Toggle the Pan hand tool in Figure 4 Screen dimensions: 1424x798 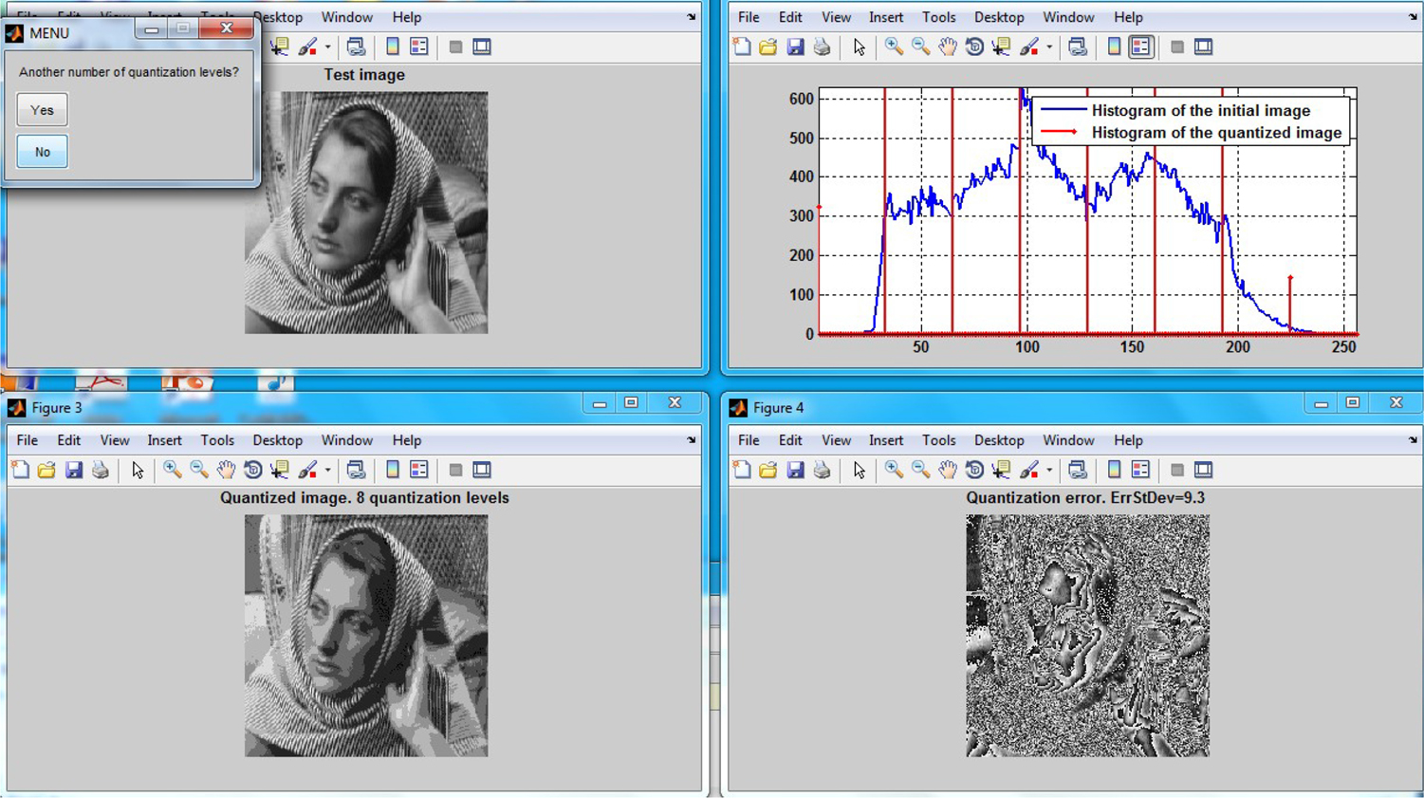(947, 470)
